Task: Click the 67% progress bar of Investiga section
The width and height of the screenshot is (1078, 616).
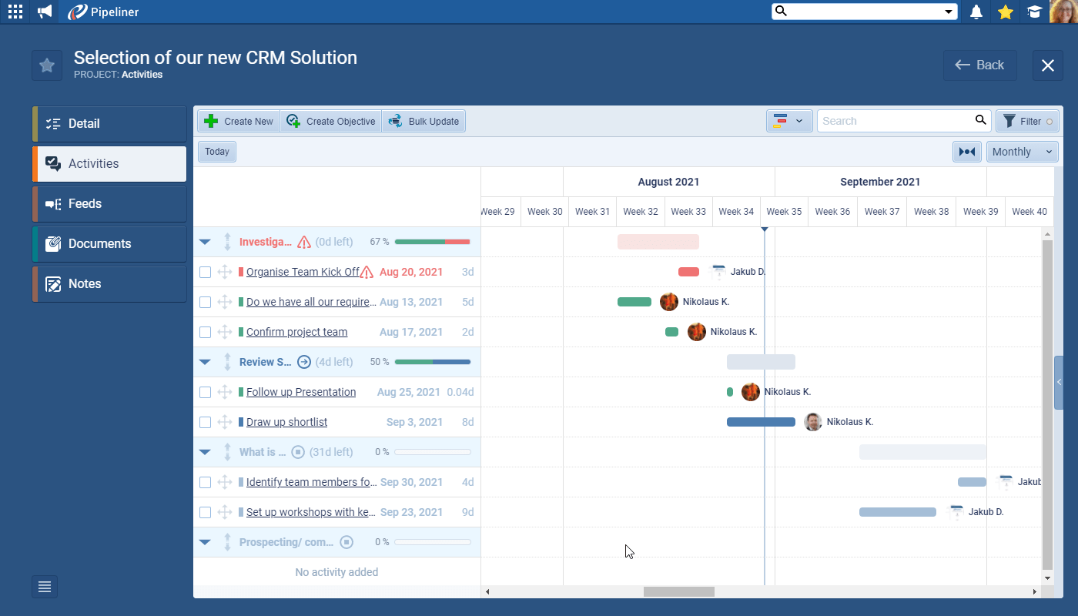Action: tap(431, 241)
